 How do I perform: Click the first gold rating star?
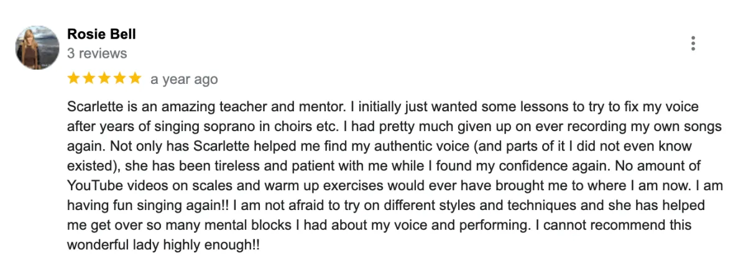pyautogui.click(x=73, y=79)
